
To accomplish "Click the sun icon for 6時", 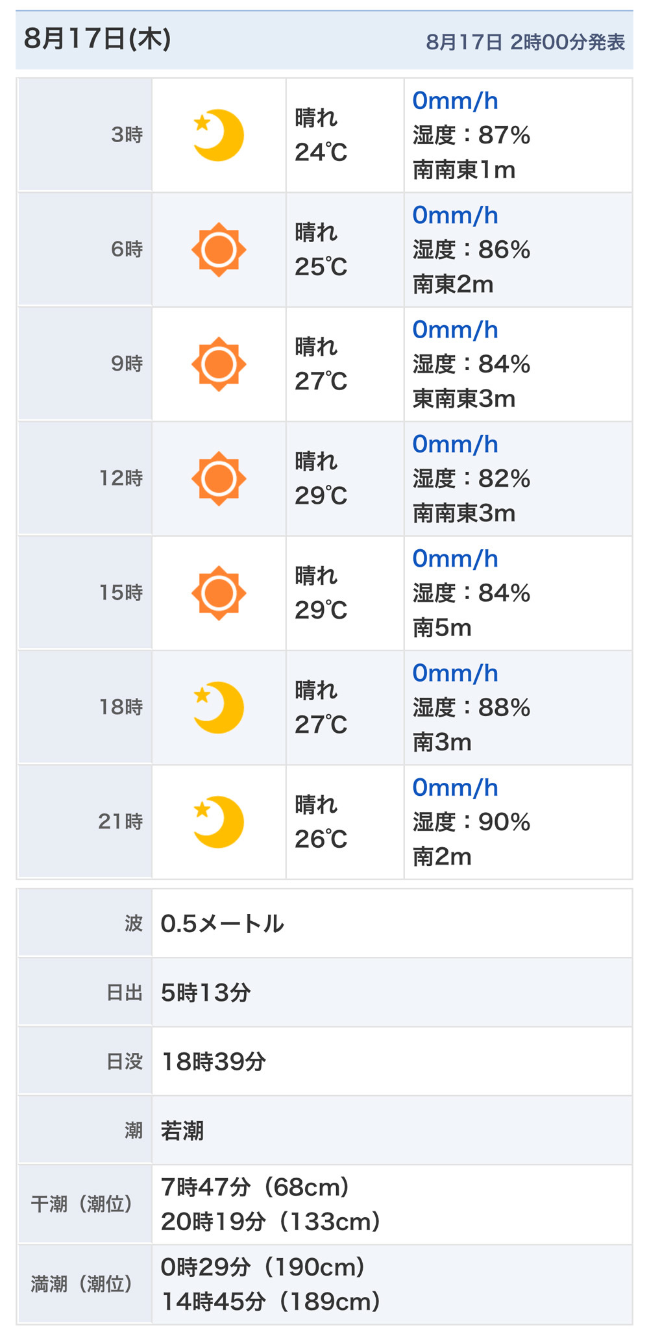I will tap(219, 249).
